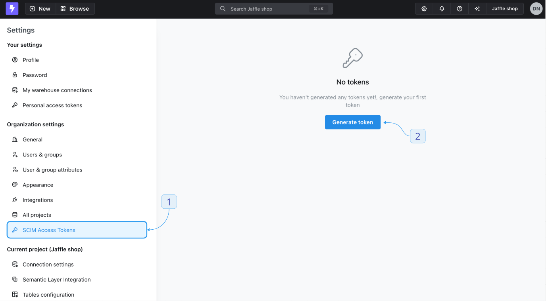Click the Generate token button
The image size is (546, 301).
[353, 122]
